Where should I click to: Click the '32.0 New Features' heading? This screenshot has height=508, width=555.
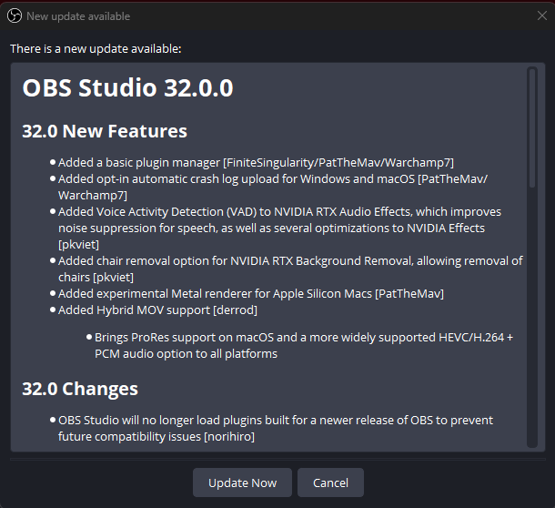tap(105, 131)
